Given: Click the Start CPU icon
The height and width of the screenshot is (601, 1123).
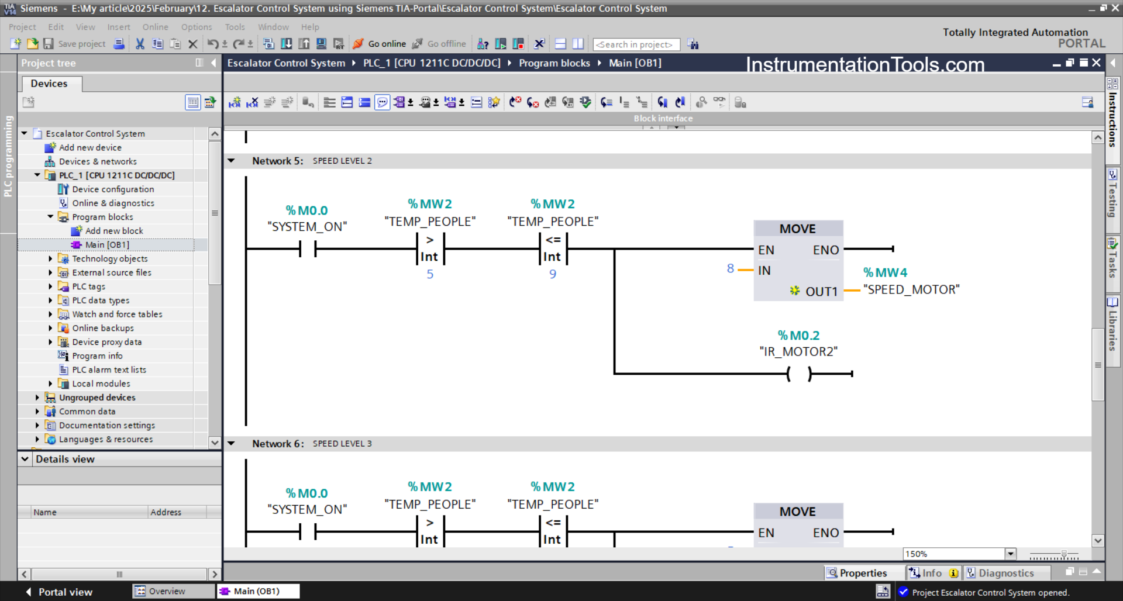Looking at the screenshot, I should click(501, 44).
